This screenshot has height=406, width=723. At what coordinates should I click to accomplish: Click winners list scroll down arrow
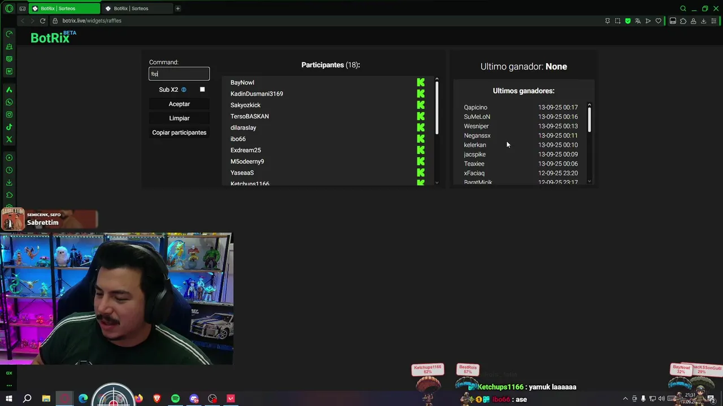(589, 181)
